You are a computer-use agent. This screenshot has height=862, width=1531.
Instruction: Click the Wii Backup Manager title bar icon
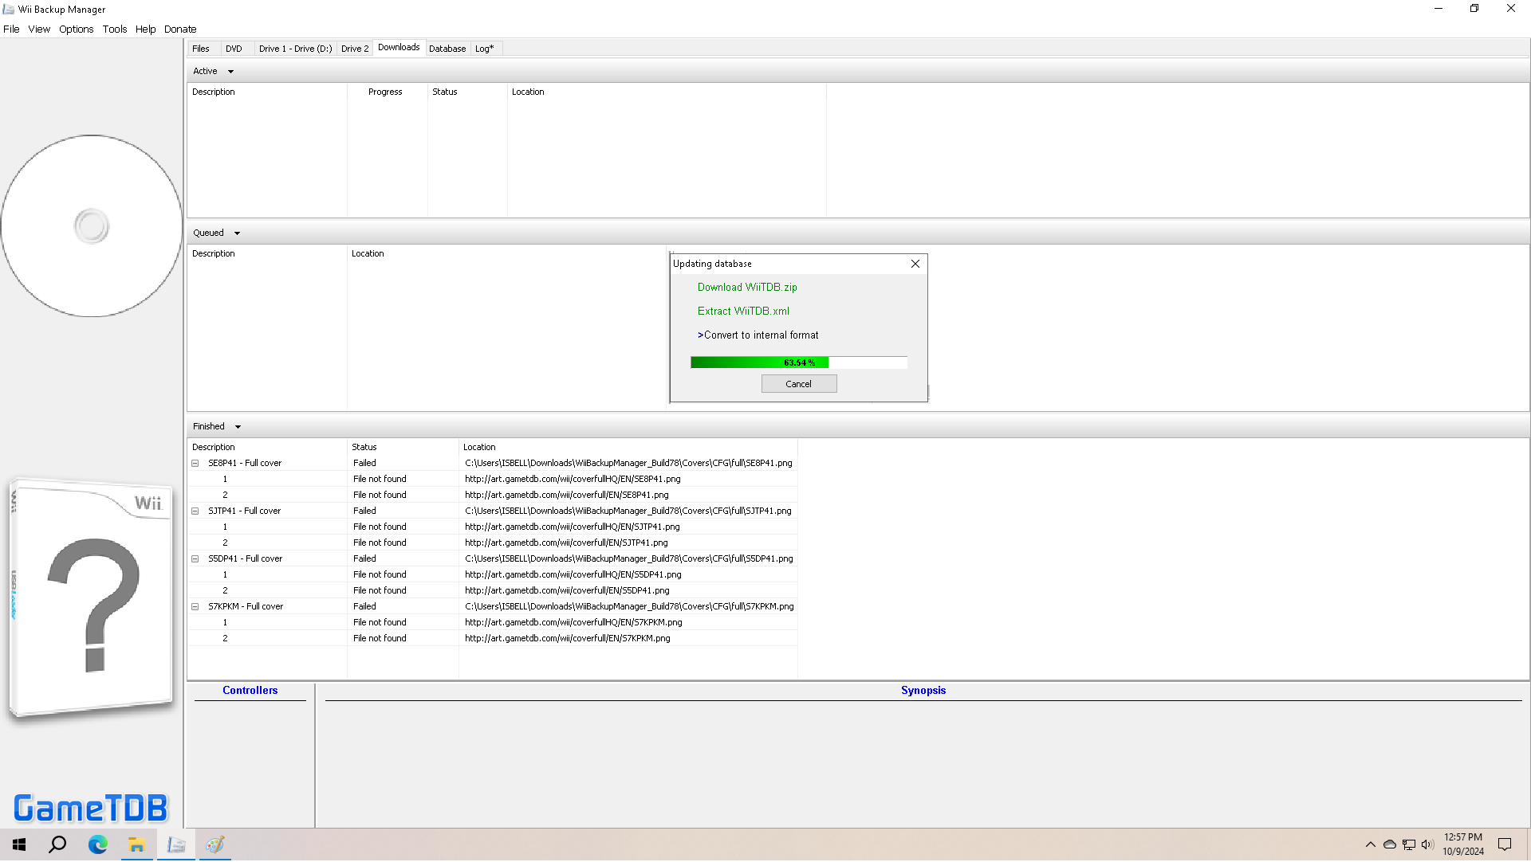9,10
